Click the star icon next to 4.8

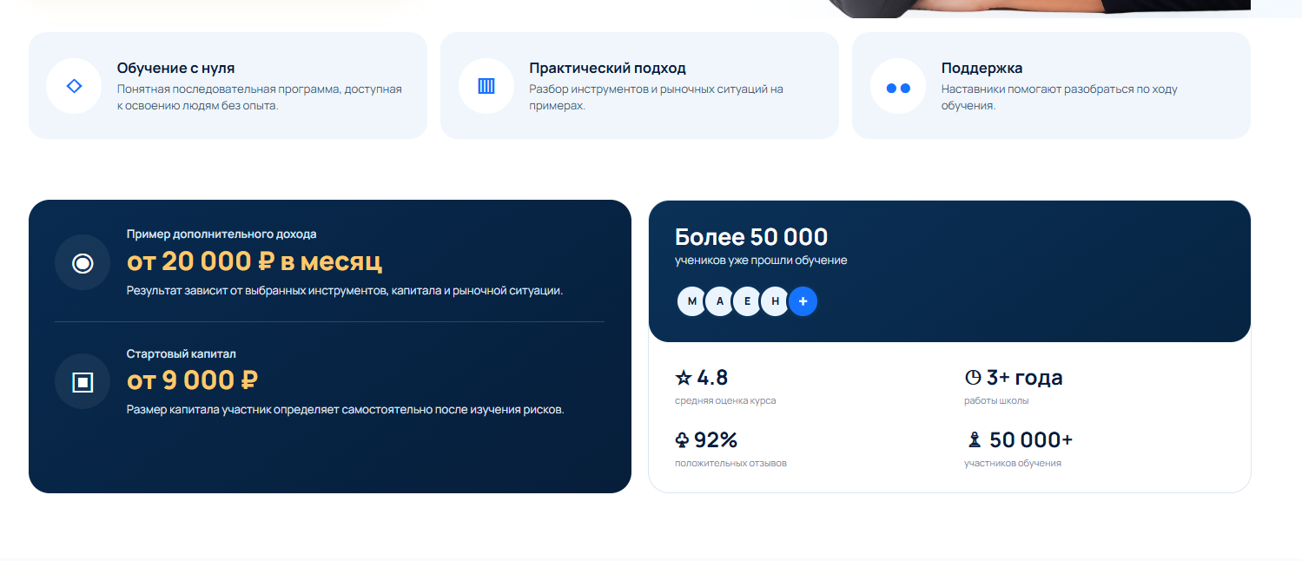click(x=684, y=378)
